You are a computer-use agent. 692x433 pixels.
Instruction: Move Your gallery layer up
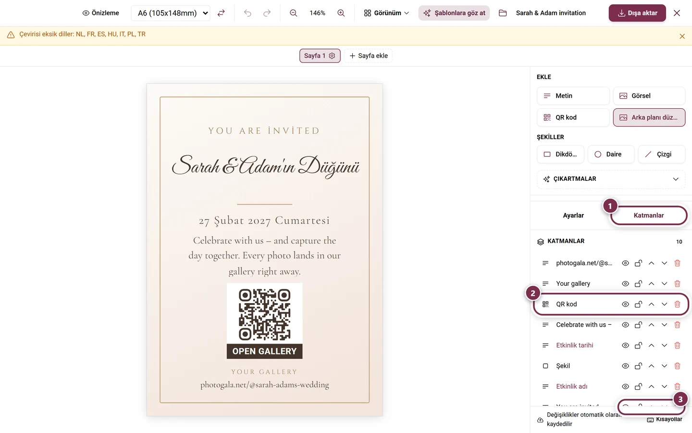pyautogui.click(x=651, y=284)
